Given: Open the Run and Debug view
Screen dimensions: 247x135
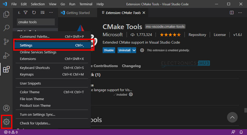Looking at the screenshot, I should [6, 56].
